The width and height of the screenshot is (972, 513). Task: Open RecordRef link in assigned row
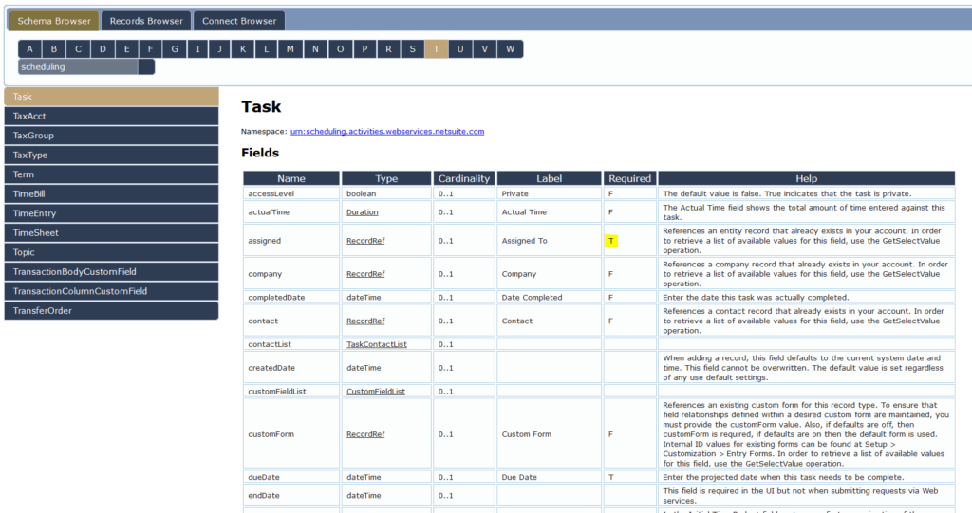[x=365, y=241]
